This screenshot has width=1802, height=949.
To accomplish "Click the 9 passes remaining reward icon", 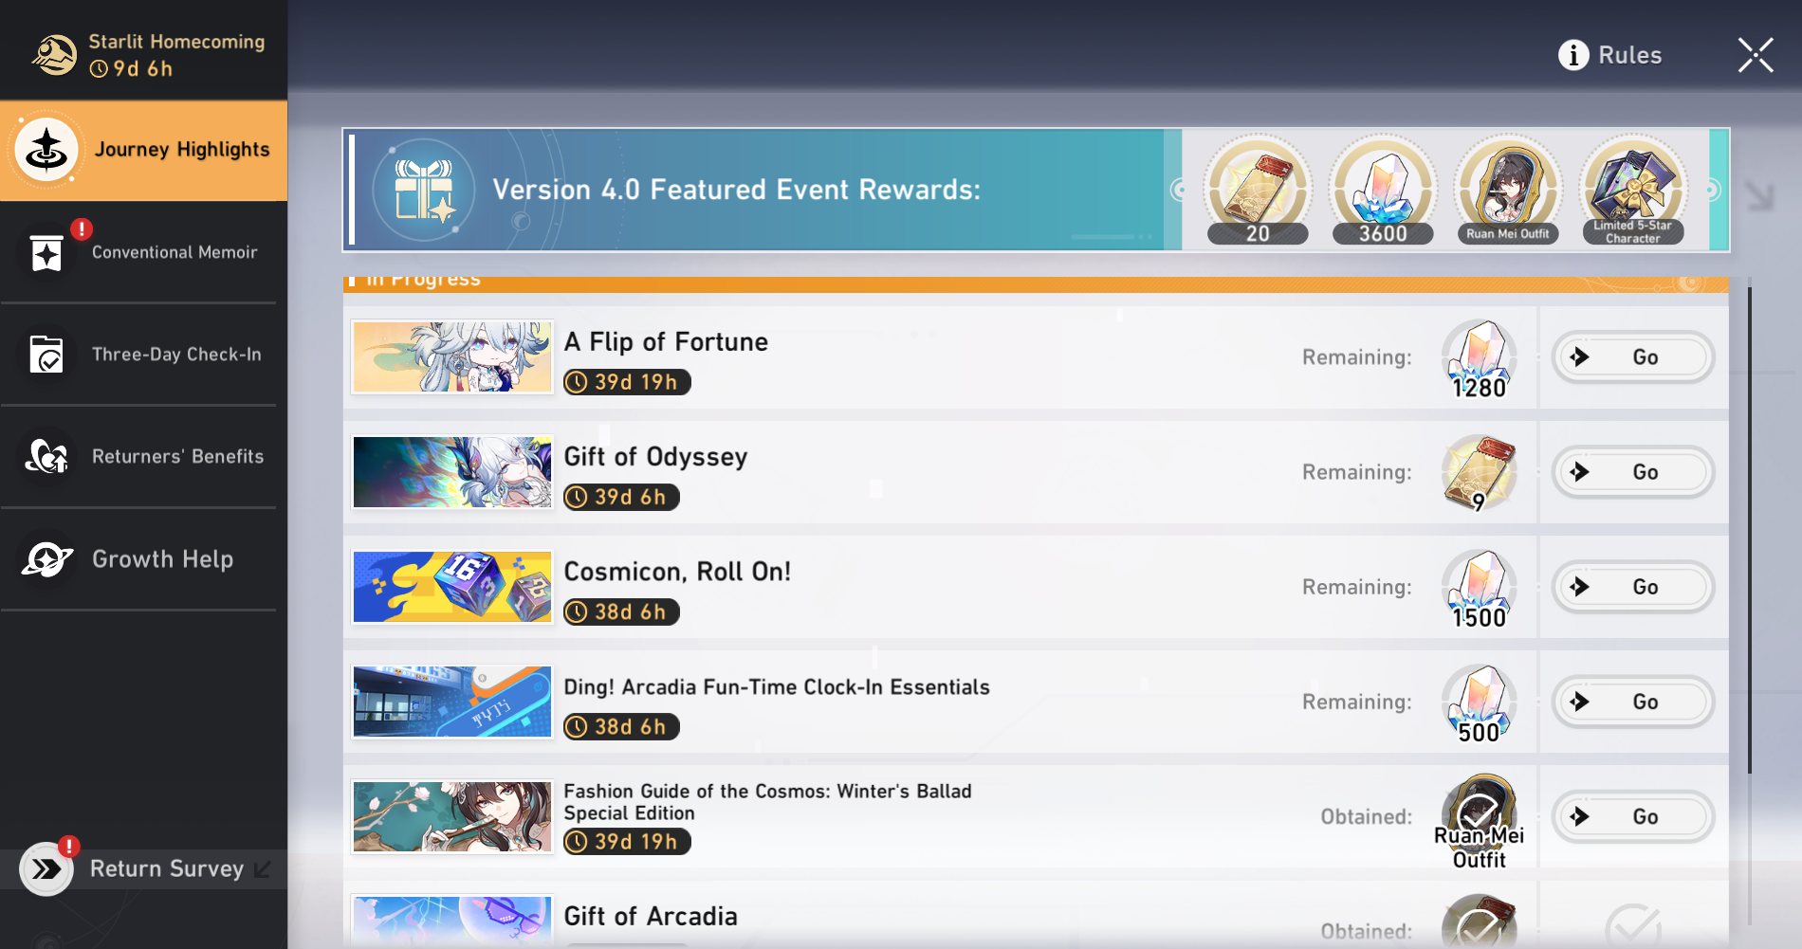I will tap(1480, 473).
